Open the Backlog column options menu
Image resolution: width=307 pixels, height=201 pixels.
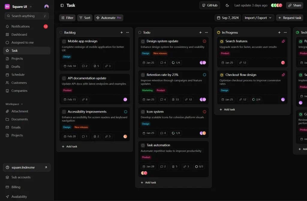[128, 32]
